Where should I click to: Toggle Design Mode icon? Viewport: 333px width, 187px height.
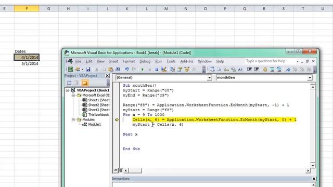[x=164, y=69]
